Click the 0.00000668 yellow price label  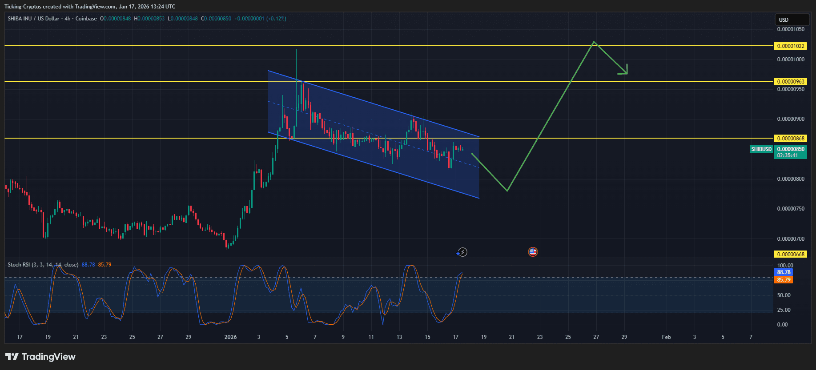coord(790,255)
